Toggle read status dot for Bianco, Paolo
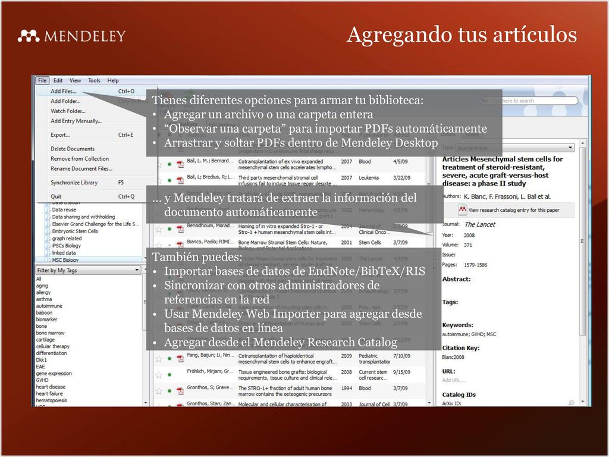This screenshot has height=457, width=609. coord(169,245)
